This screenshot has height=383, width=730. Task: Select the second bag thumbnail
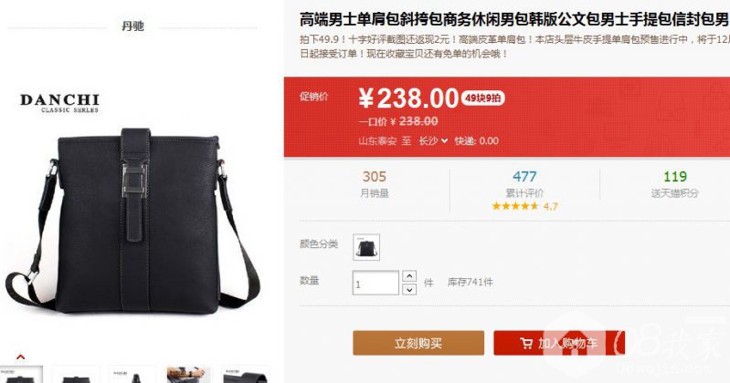[x=76, y=375]
